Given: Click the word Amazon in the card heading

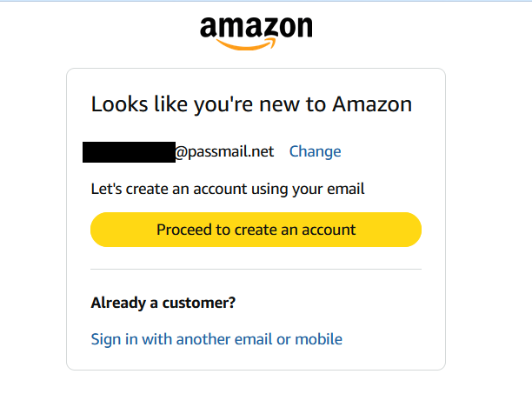Looking at the screenshot, I should (x=372, y=104).
